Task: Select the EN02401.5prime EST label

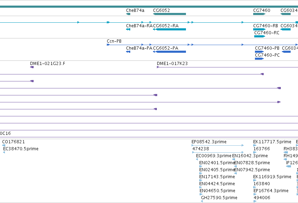Action: point(217,163)
